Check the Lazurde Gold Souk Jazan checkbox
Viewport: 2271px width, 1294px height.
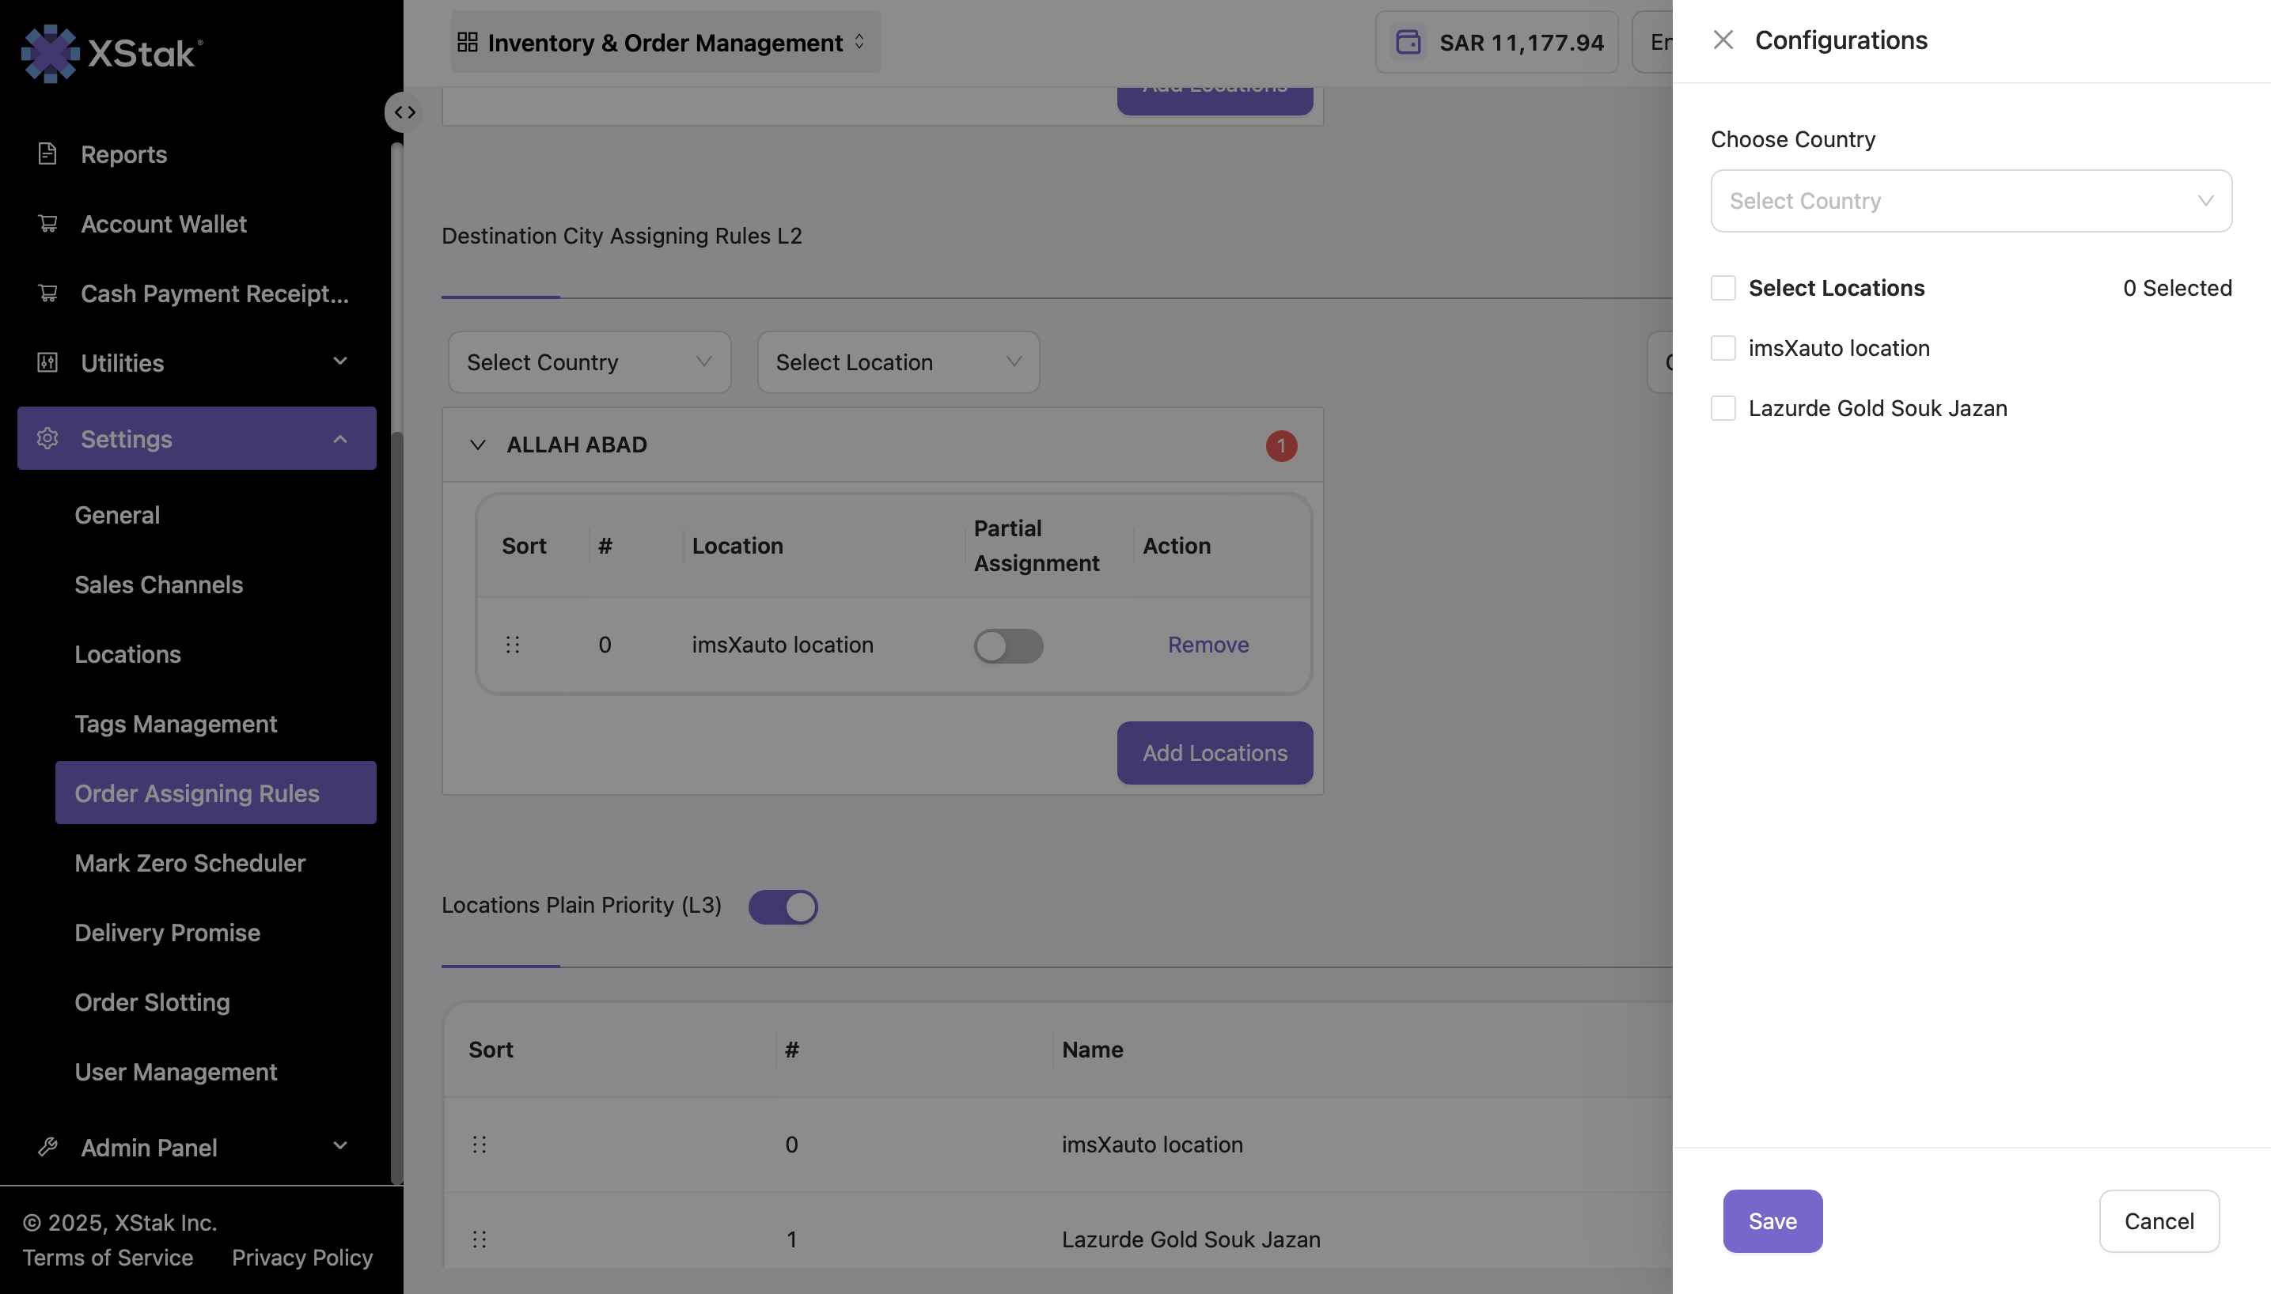point(1723,408)
